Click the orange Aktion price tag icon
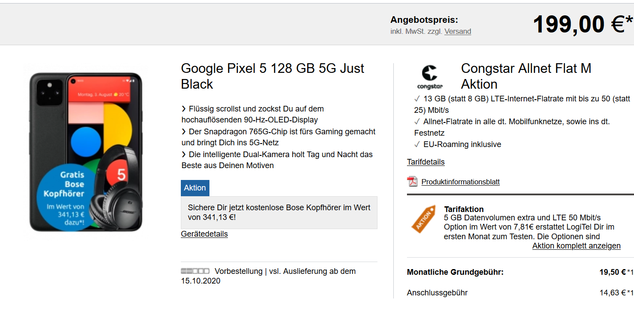Viewport: 634px width, 309px height. [423, 219]
